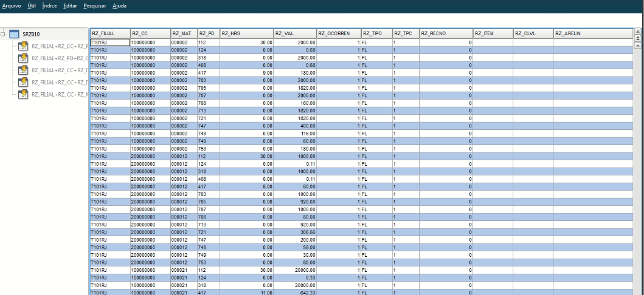
Task: Select RZ_FILIAL cell in 000002 PD 112 row
Action: (x=110, y=42)
